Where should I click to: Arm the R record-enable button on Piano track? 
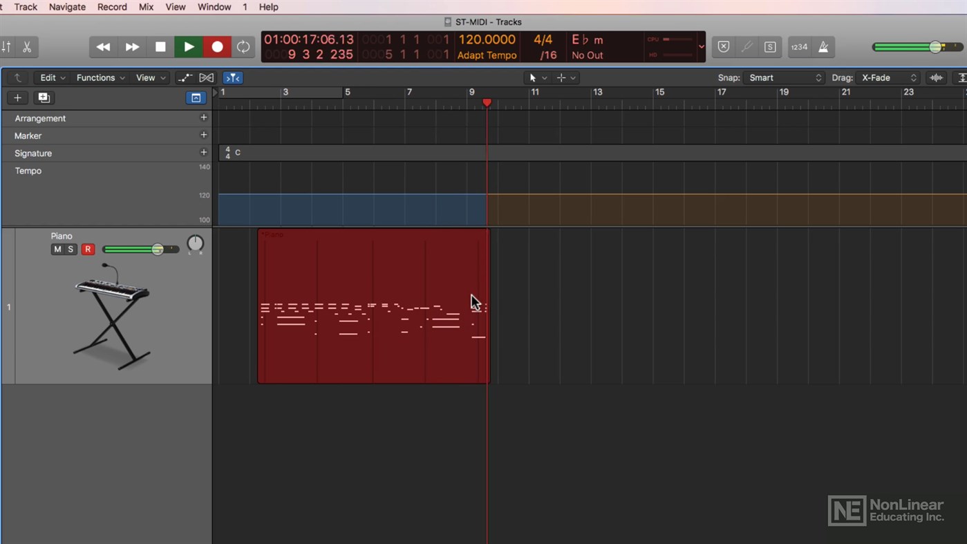pyautogui.click(x=88, y=249)
